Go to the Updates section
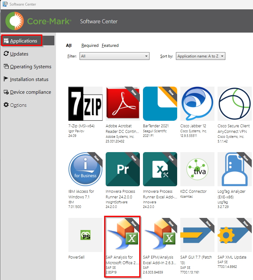The image size is (253, 280). (19, 54)
